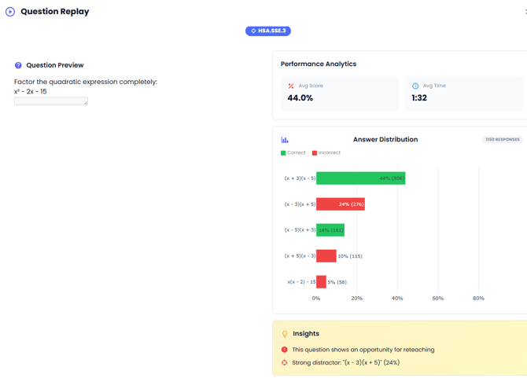The image size is (527, 378).
Task: Select the green (x + 3)(x - 5) bar
Action: [x=360, y=178]
